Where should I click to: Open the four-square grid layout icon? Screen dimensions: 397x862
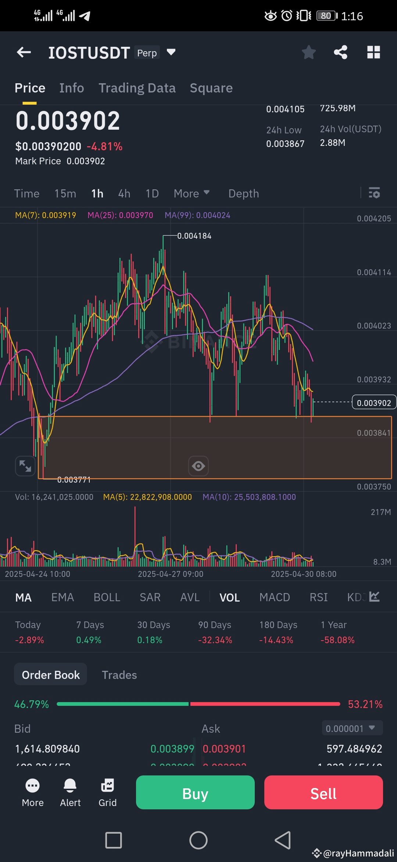pos(373,52)
